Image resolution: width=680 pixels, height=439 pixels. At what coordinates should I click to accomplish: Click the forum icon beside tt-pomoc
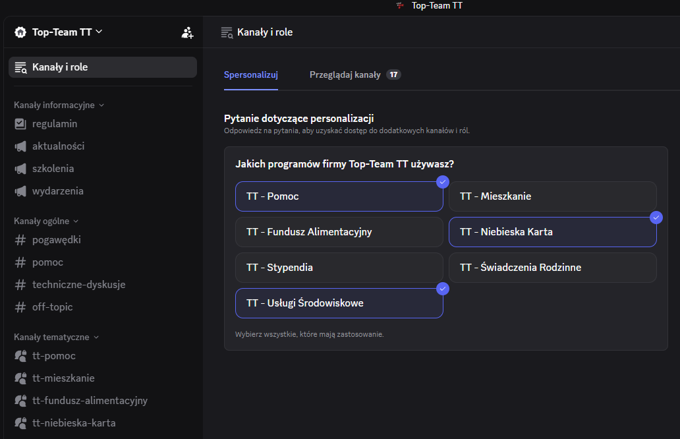coord(20,356)
